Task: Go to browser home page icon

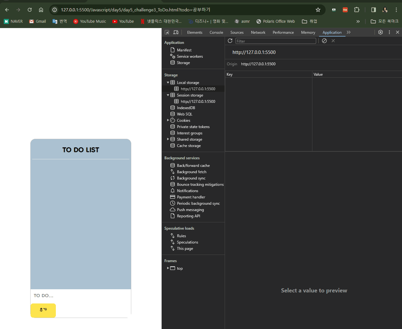Action: [41, 10]
